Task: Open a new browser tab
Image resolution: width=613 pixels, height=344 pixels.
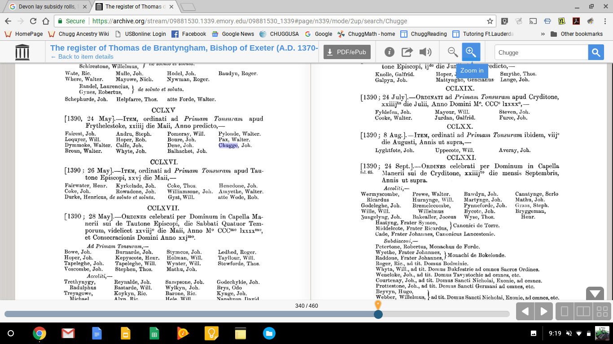Action: pos(188,7)
